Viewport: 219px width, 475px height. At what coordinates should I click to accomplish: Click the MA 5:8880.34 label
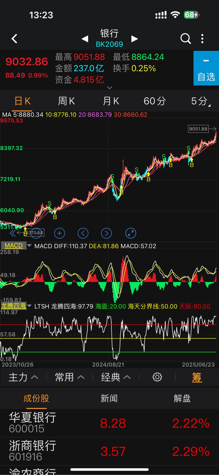(x=23, y=115)
